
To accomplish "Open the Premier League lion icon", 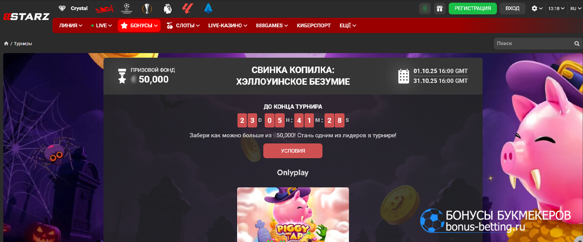I will click(x=168, y=8).
